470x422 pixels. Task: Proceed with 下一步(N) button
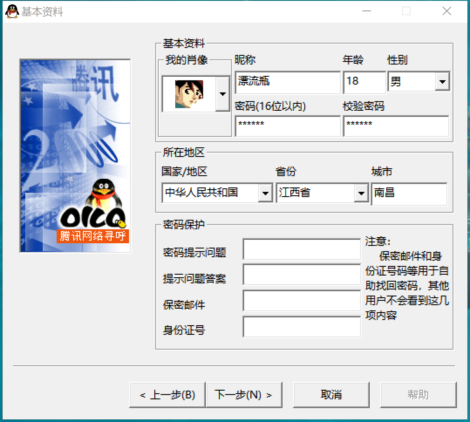tap(244, 395)
